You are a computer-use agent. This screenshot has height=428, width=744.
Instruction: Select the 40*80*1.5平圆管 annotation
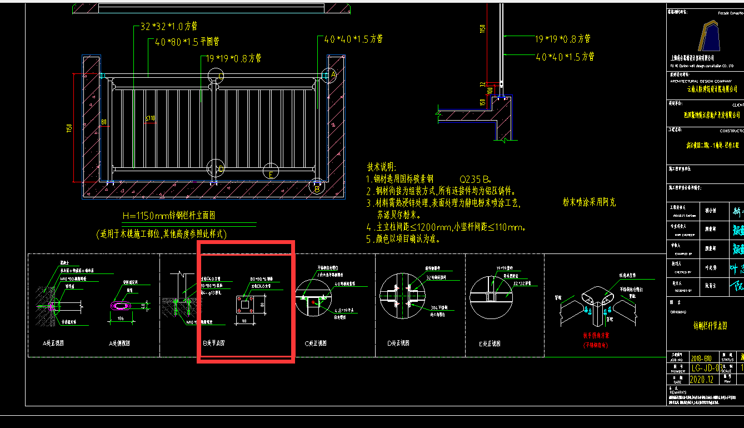[x=187, y=42]
